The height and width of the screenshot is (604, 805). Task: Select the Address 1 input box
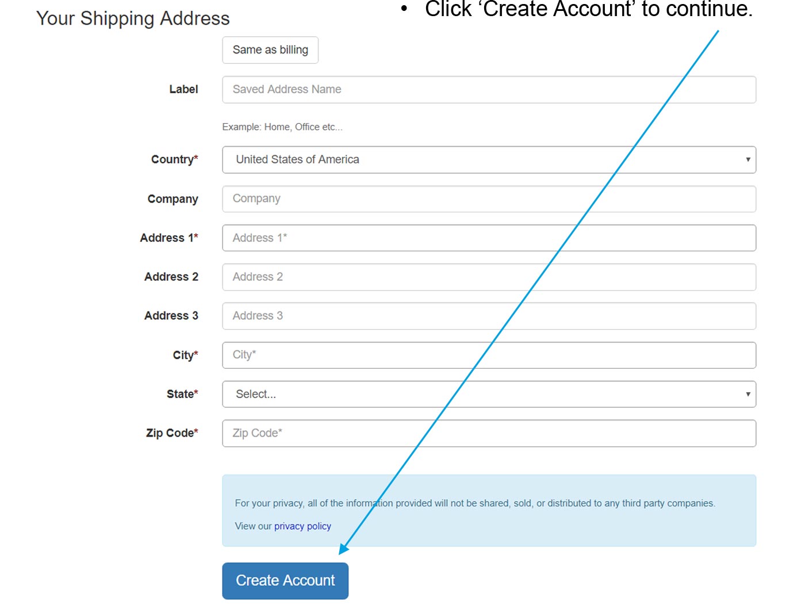[489, 238]
